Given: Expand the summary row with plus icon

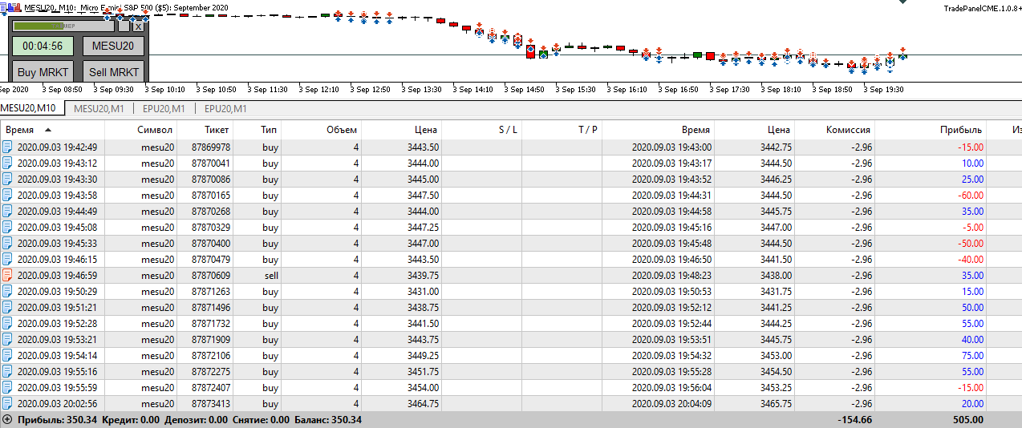Looking at the screenshot, I should click(x=7, y=419).
